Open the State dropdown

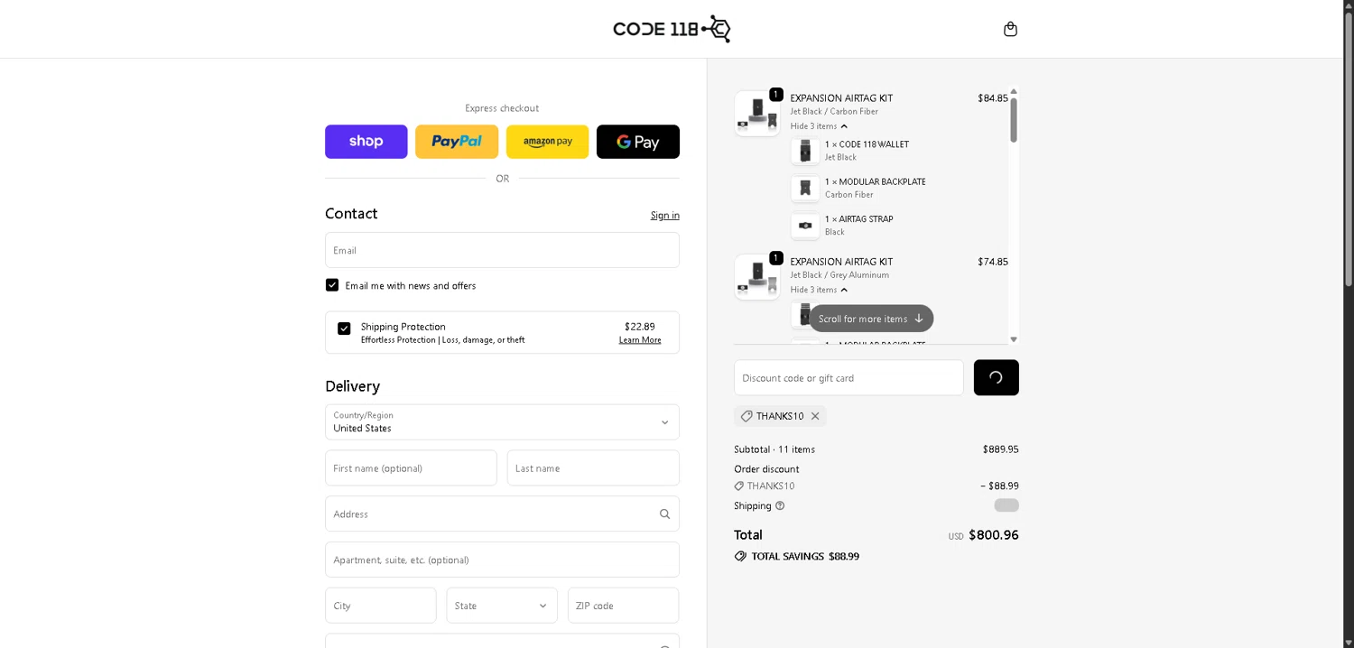tap(501, 606)
